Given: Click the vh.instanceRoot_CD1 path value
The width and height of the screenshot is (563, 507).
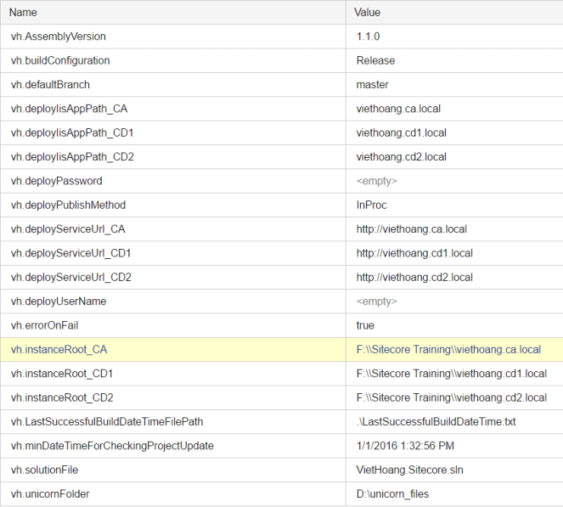Looking at the screenshot, I should point(451,374).
